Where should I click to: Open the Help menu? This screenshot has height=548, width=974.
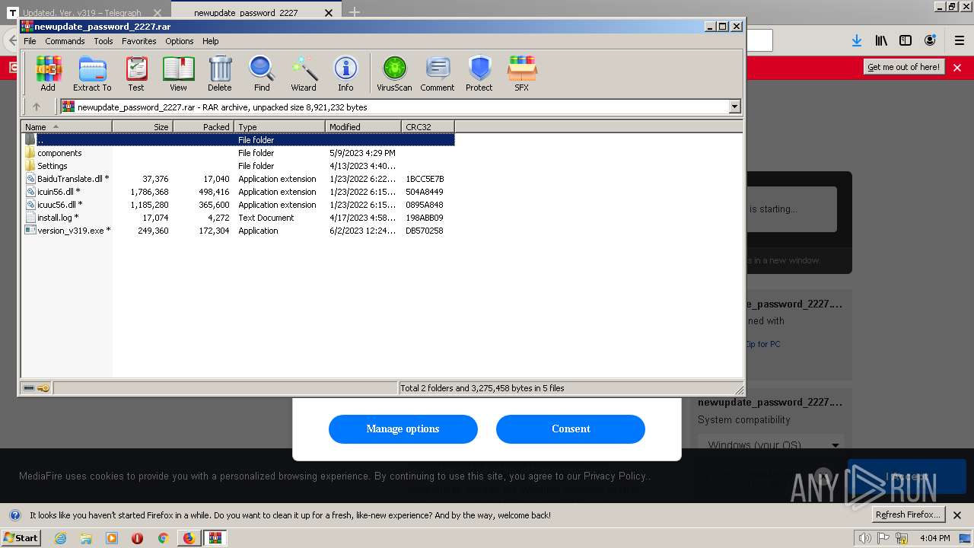tap(211, 41)
